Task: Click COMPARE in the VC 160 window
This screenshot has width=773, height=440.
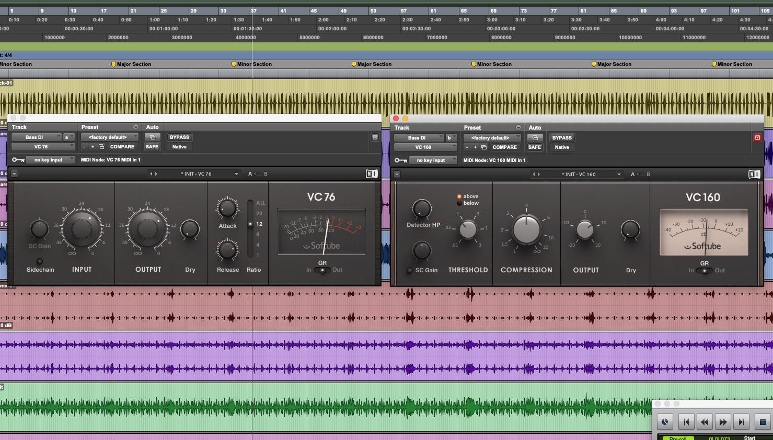Action: pos(505,147)
